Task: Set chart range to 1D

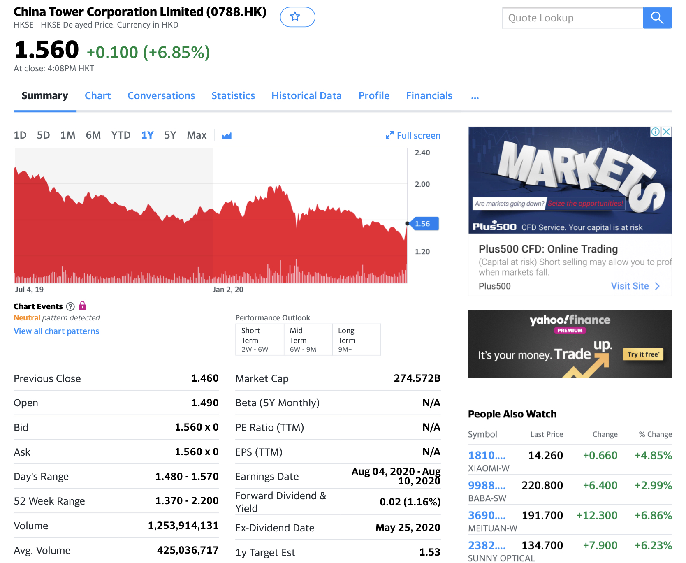Action: pos(20,135)
